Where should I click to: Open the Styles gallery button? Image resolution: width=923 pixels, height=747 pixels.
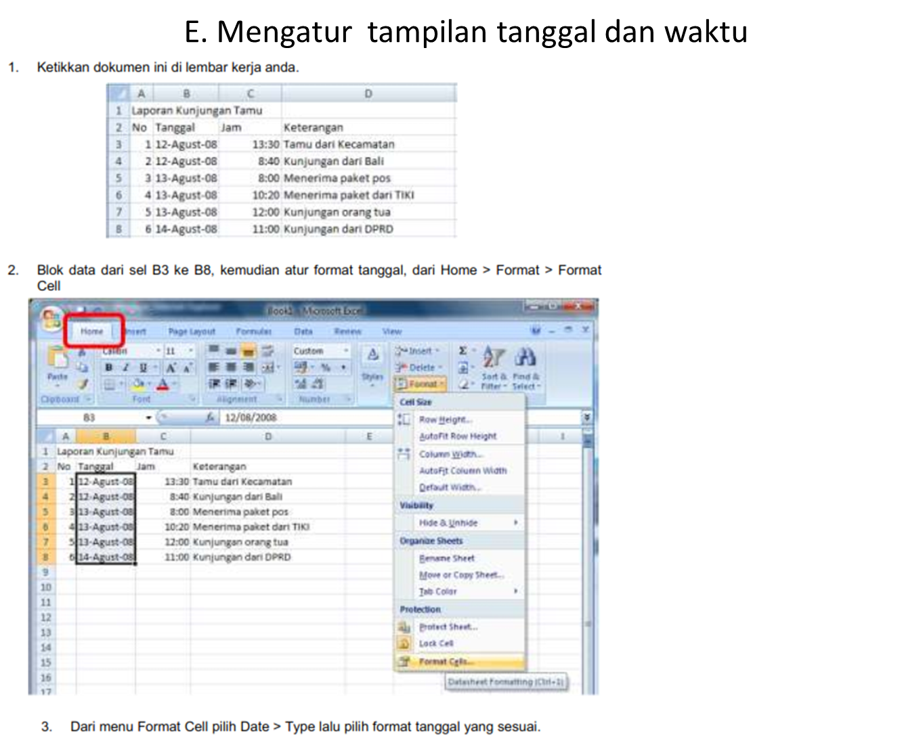point(372,364)
